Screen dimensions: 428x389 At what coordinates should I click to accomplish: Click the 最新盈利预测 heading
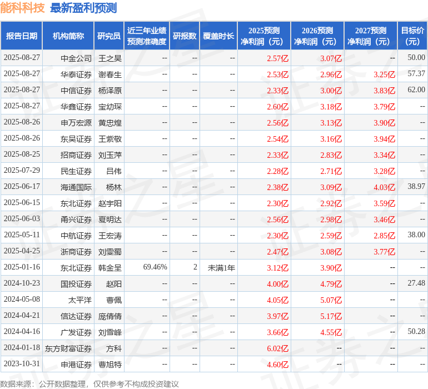[83, 8]
